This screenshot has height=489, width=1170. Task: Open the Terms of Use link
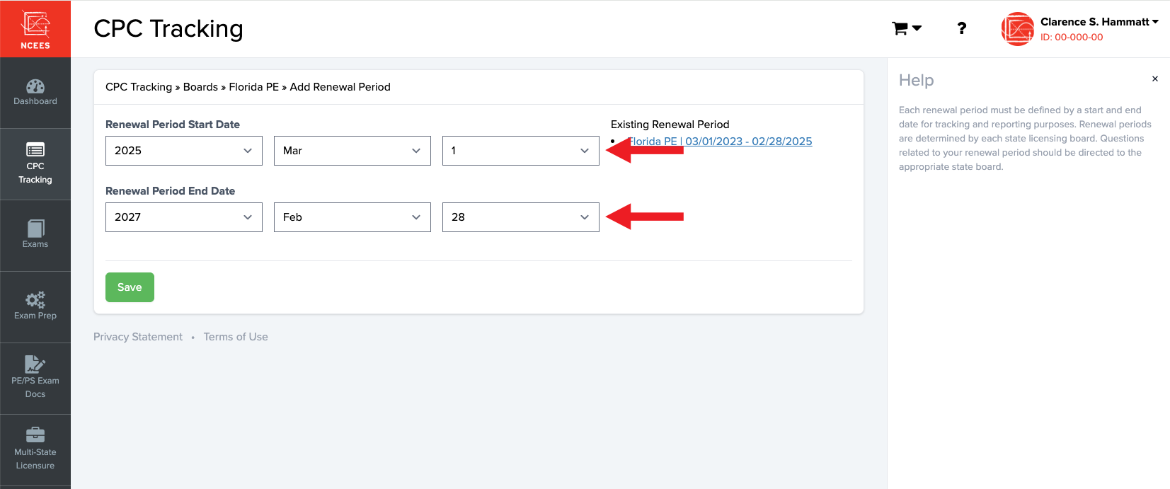(x=236, y=337)
